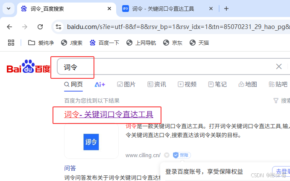Click the 登录百度账号，享受保障权益 text
The image size is (290, 181).
point(204,172)
